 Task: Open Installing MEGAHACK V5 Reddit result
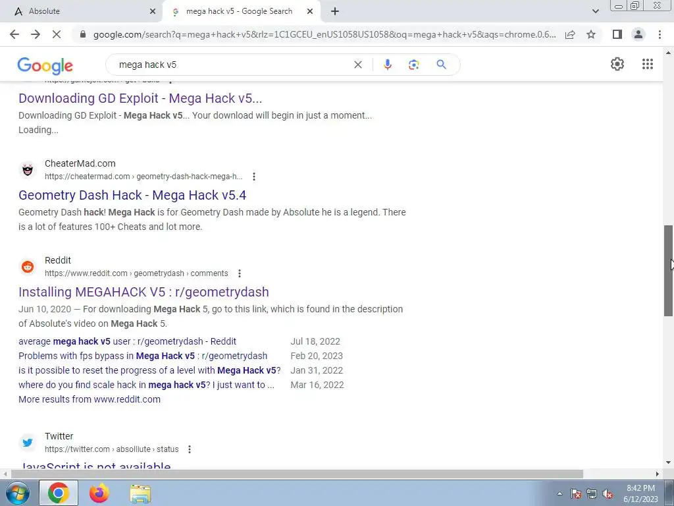pyautogui.click(x=143, y=292)
